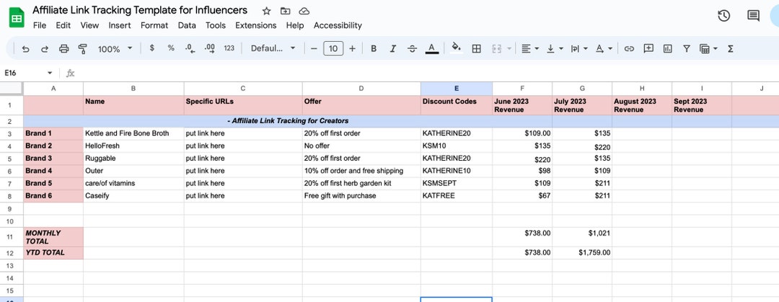Select the Free gift with purchase cell

pos(361,196)
